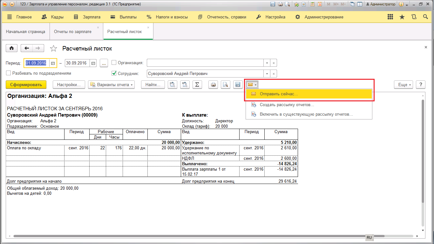This screenshot has height=244, width=434.
Task: Click the sigma sum button
Action: click(197, 85)
